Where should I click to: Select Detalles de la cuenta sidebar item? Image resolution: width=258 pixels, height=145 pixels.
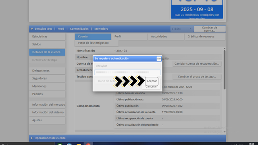click(47, 52)
